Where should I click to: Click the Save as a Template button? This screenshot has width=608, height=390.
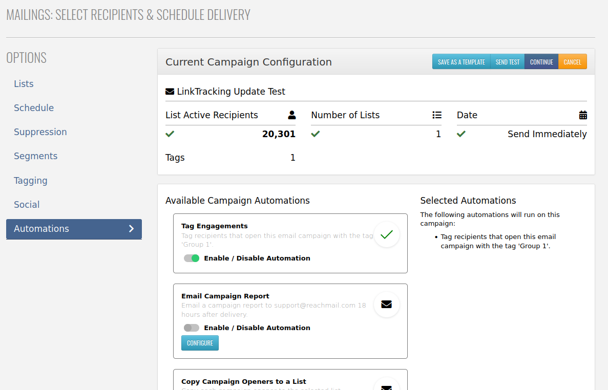pyautogui.click(x=461, y=62)
